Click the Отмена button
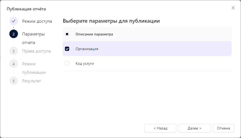The width and height of the screenshot is (241, 138). 223,128
